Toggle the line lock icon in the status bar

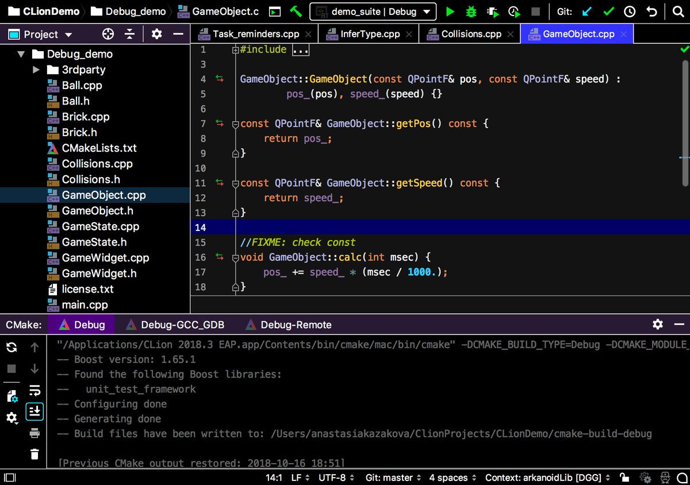[624, 477]
